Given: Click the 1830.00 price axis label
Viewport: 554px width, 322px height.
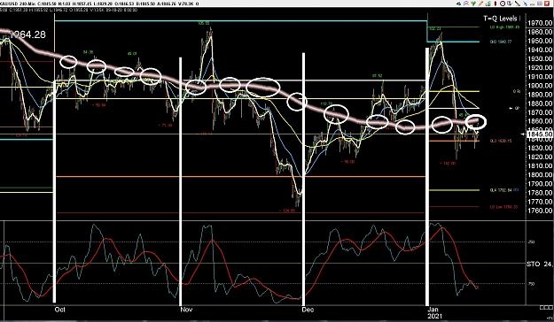Looking at the screenshot, I should point(540,148).
